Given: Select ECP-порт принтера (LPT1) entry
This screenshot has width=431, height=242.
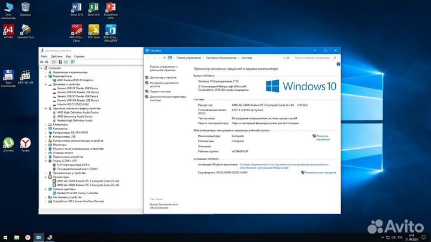Looking at the screenshot, I should [73, 165].
